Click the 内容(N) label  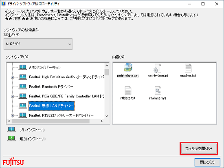point(118,57)
